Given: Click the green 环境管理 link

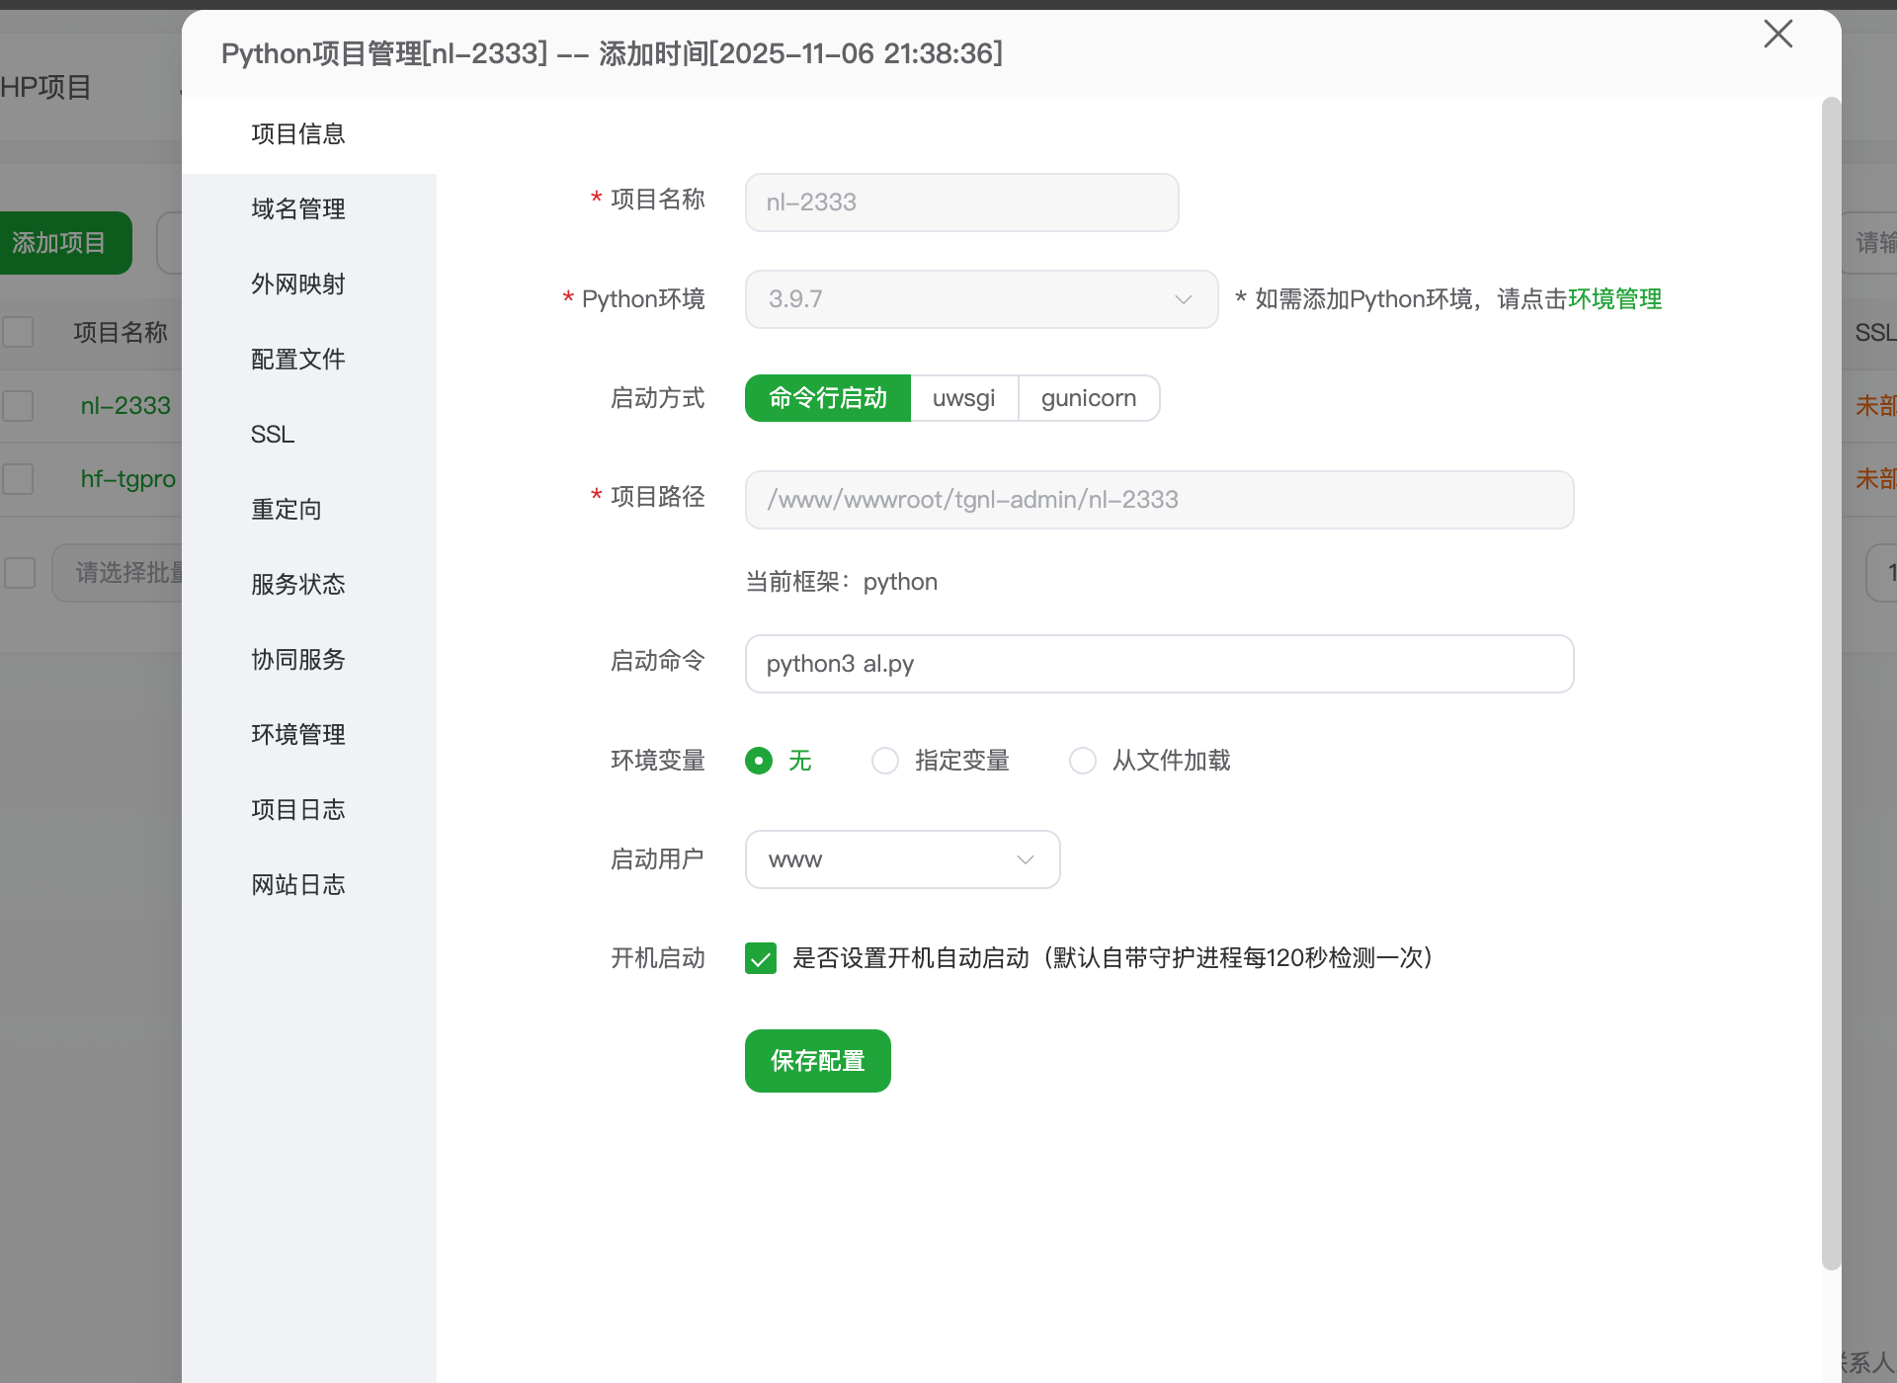Looking at the screenshot, I should 1615,299.
